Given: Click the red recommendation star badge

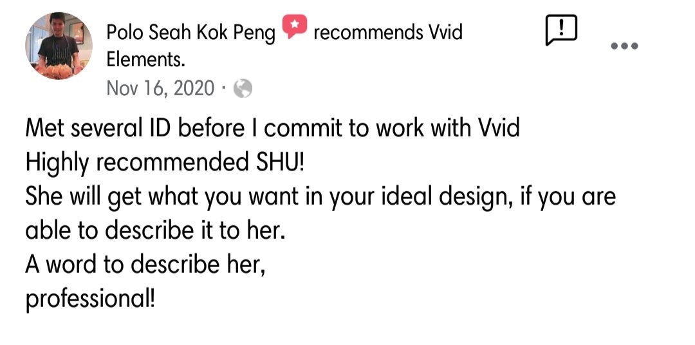Looking at the screenshot, I should click(294, 28).
